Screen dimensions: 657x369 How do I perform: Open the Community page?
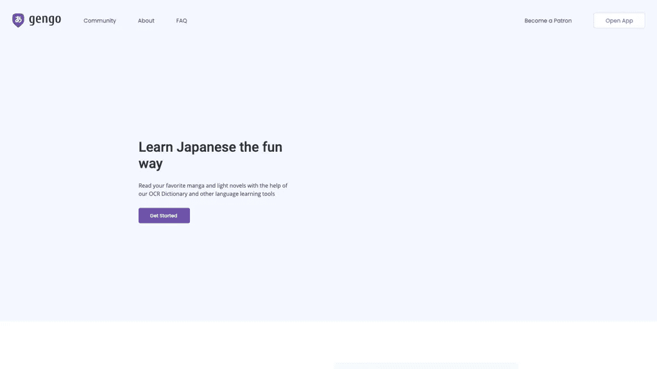(99, 20)
